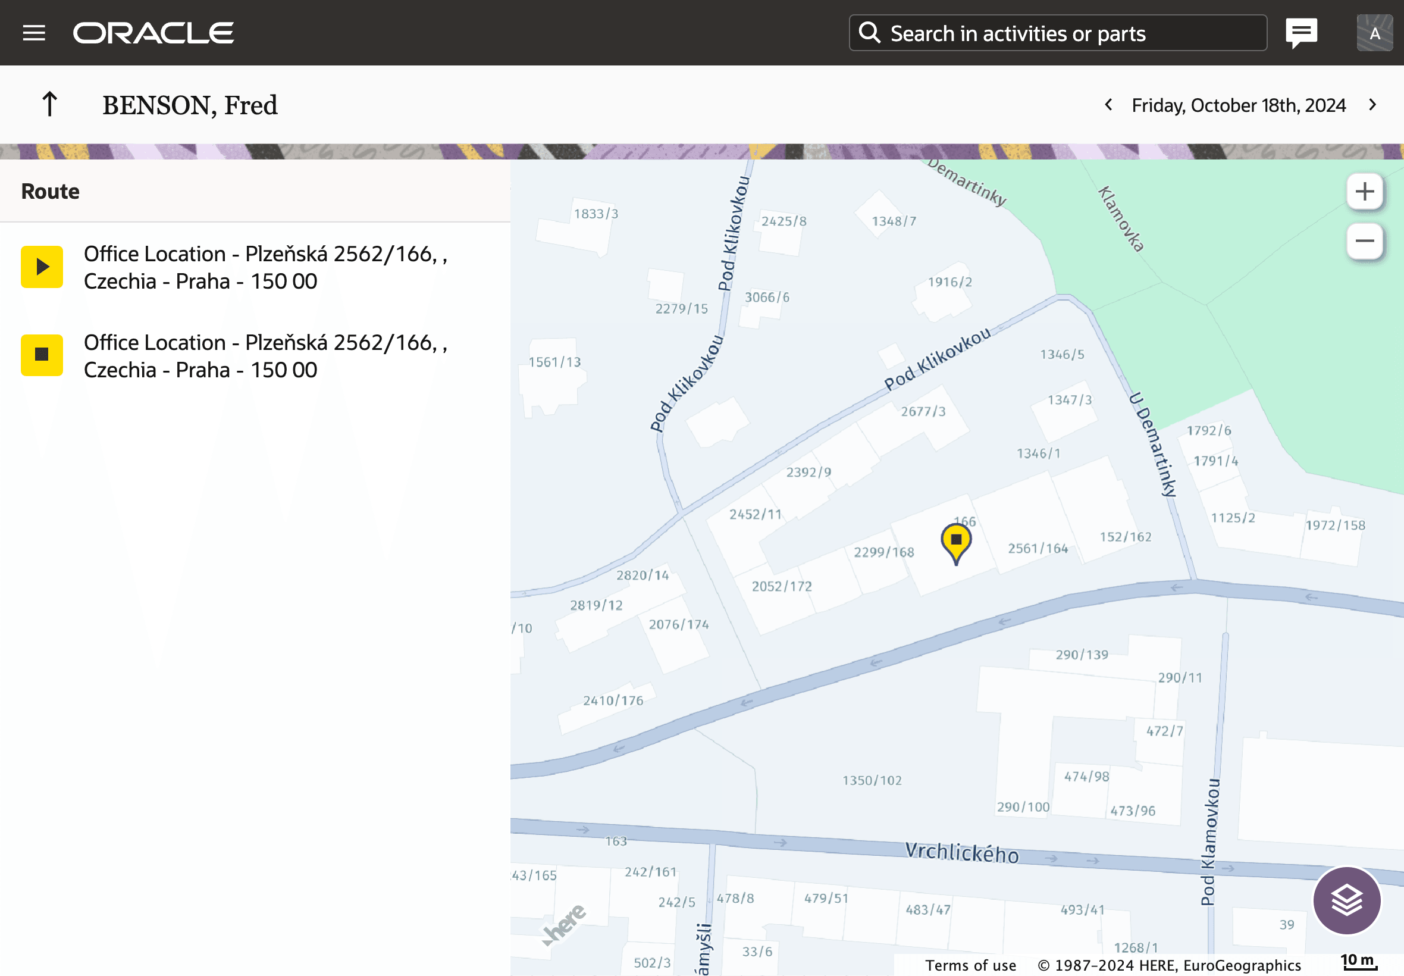
Task: Click the route end stop icon
Action: (x=42, y=355)
